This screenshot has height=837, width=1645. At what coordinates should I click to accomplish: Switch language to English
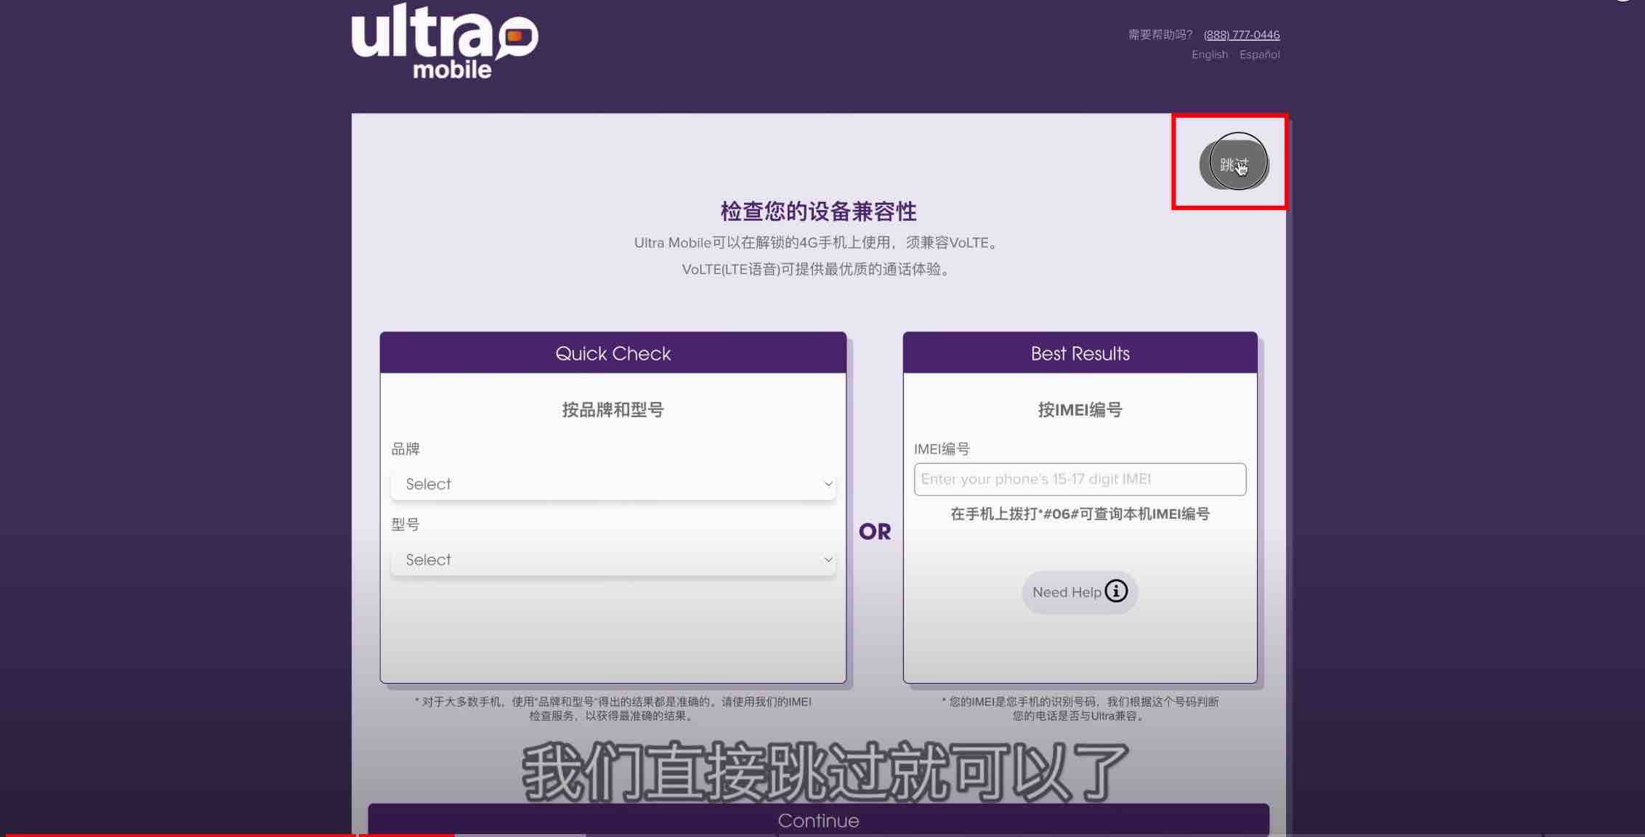pyautogui.click(x=1210, y=54)
